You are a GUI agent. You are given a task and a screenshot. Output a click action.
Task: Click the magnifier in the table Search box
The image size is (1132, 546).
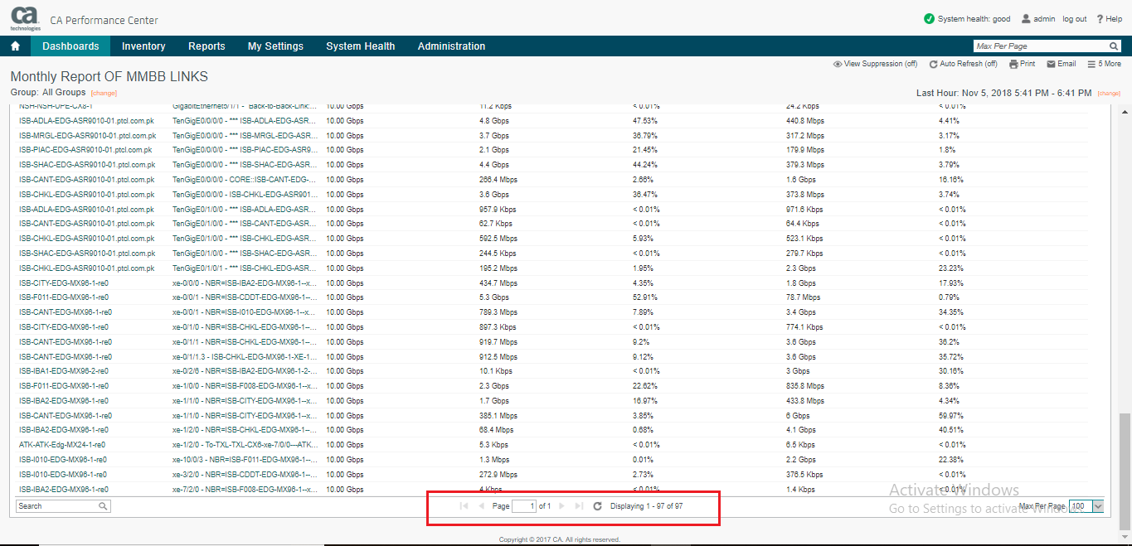click(103, 505)
